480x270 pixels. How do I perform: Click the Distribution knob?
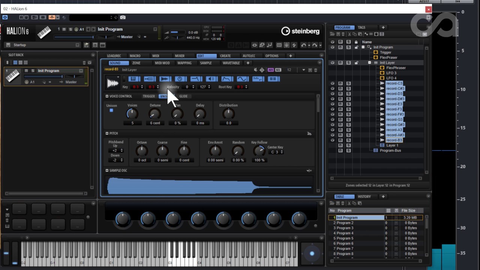228,114
